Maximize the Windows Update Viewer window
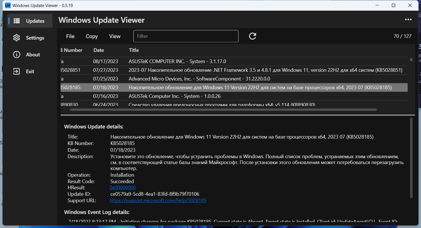421x228 pixels. point(393,5)
